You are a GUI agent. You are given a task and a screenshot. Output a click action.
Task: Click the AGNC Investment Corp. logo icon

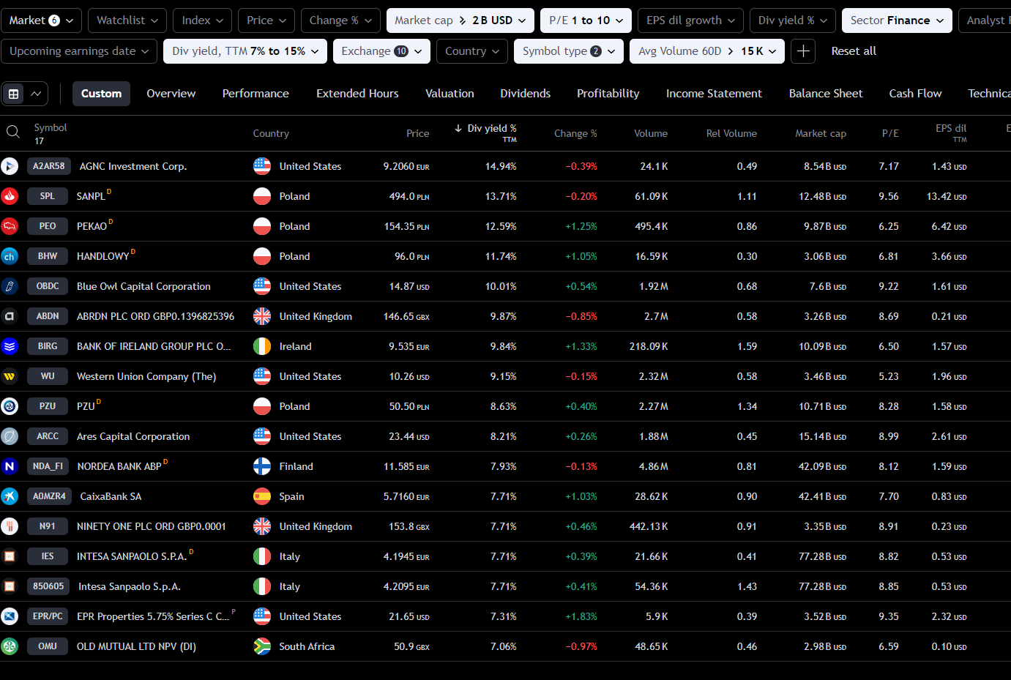(10, 166)
